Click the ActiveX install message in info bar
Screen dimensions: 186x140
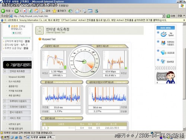click(85, 20)
